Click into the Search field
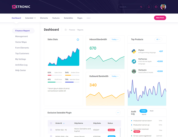Image resolution: width=178 pixels, height=137 pixels. coord(129,7)
